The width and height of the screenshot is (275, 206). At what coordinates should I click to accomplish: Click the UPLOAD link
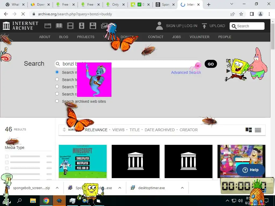point(217,26)
